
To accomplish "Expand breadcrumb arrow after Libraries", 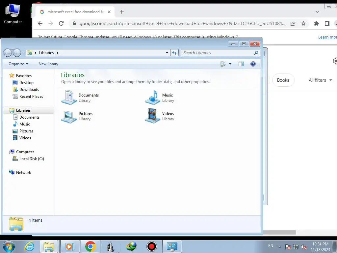I will click(x=57, y=53).
